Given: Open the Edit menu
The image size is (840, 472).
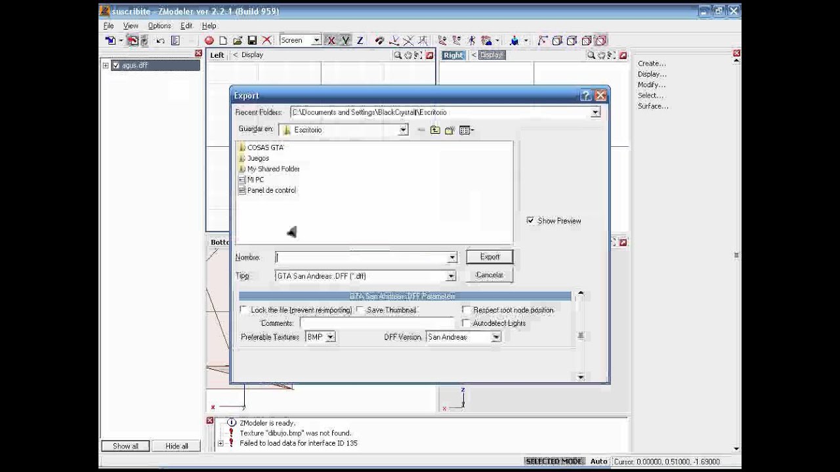Looking at the screenshot, I should (x=186, y=26).
